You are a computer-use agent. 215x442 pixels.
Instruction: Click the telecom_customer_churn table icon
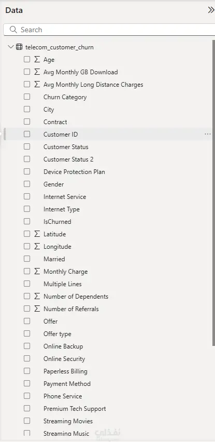(19, 47)
